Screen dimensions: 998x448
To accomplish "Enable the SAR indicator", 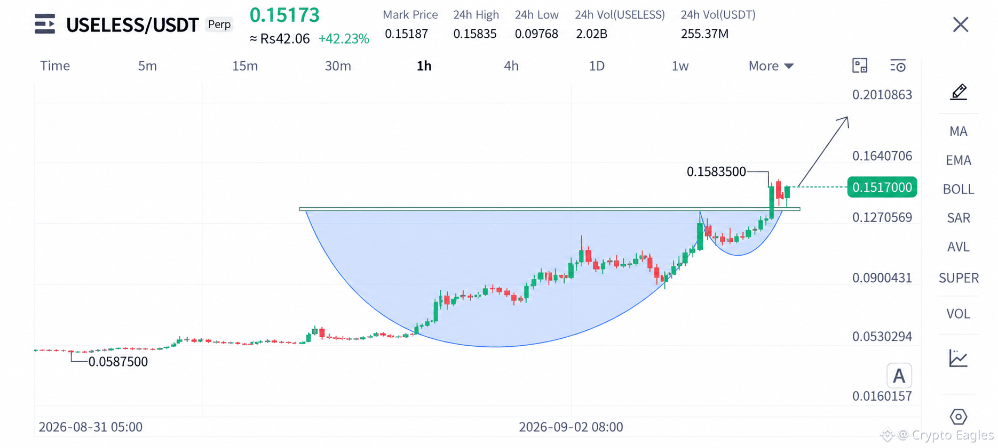I will [x=959, y=218].
